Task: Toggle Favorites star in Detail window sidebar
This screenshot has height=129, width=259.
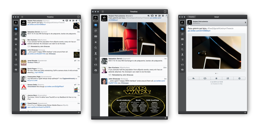Action: [x=182, y=44]
